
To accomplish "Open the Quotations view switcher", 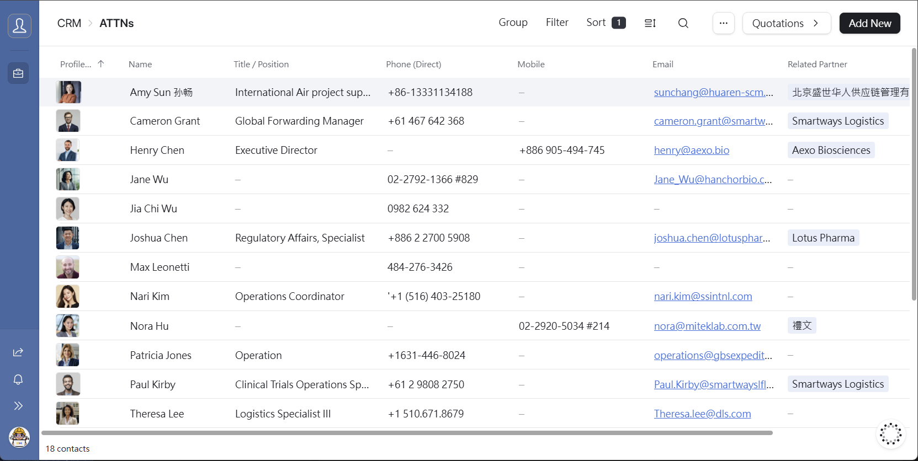I will pyautogui.click(x=786, y=23).
